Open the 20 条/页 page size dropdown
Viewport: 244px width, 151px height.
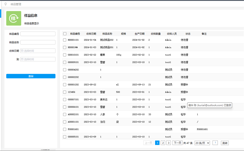coord(202,143)
